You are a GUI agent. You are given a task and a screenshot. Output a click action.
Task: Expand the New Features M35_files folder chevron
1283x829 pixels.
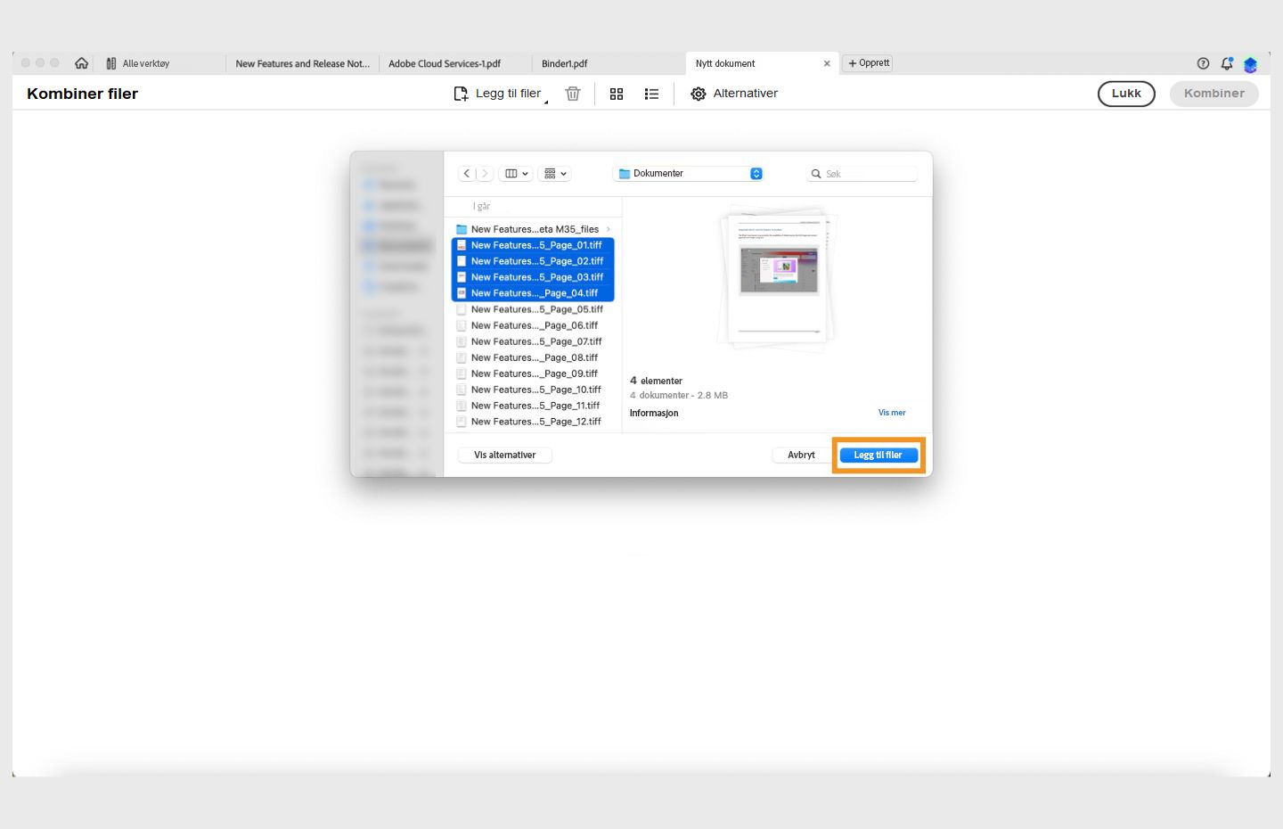click(609, 229)
